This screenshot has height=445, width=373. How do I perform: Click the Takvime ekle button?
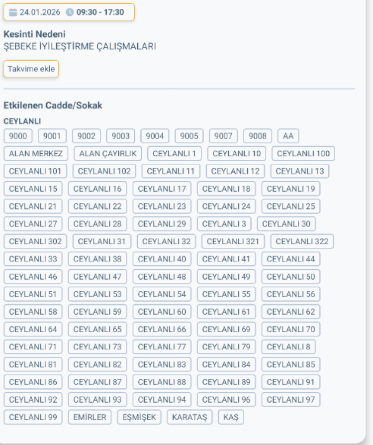tap(31, 69)
